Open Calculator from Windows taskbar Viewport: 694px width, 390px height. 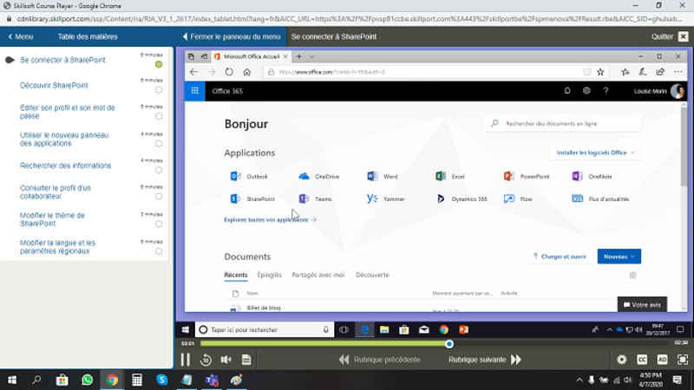pos(137,380)
